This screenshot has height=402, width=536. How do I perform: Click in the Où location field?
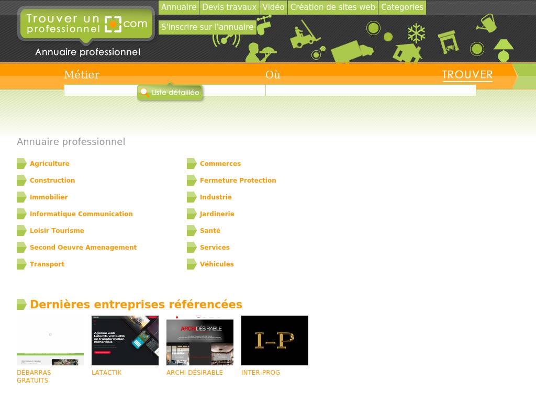370,91
